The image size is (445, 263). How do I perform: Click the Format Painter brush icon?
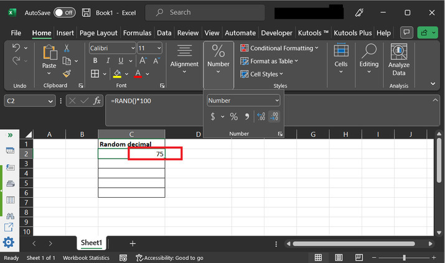[x=67, y=73]
